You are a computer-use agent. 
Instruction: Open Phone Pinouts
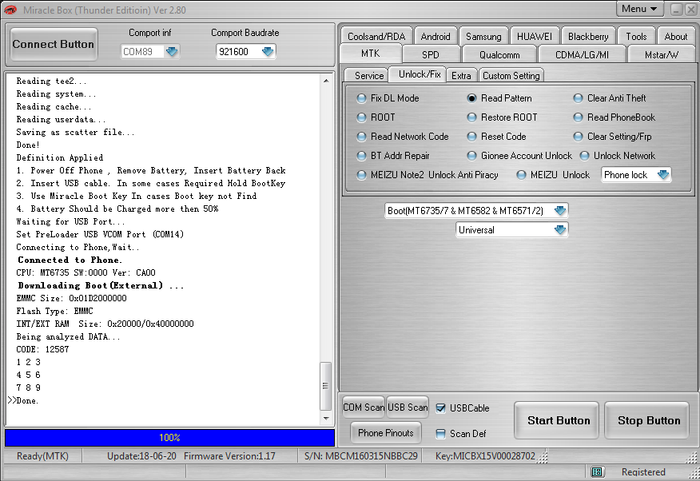(x=386, y=433)
